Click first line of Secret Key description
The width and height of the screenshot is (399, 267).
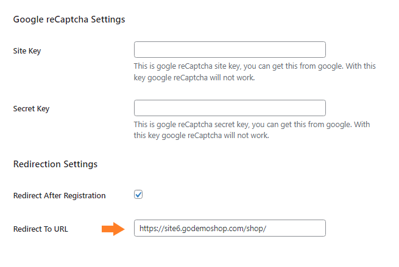tap(252, 125)
